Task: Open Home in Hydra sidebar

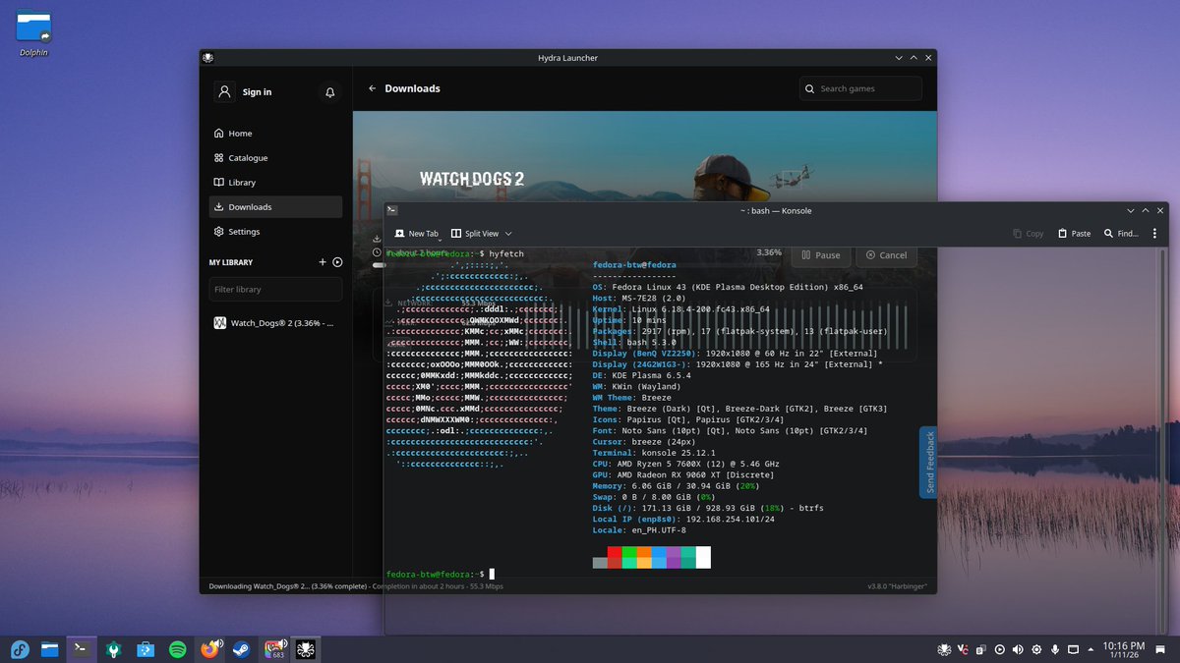Action: 275,134
